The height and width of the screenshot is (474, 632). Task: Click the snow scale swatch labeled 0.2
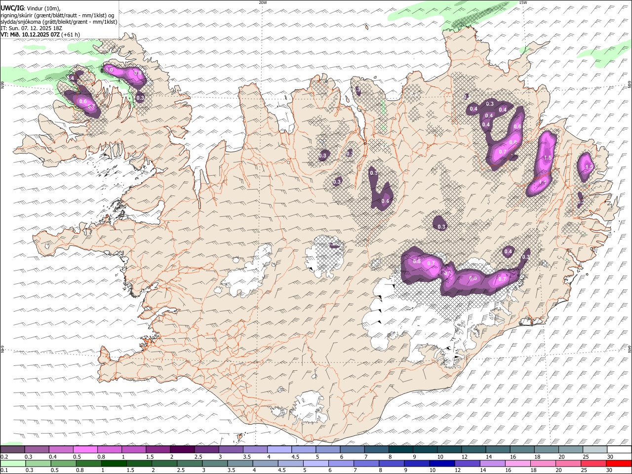tap(12, 449)
